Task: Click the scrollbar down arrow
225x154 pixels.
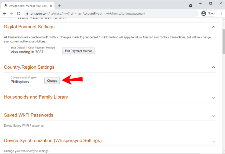Action: [x=224, y=152]
